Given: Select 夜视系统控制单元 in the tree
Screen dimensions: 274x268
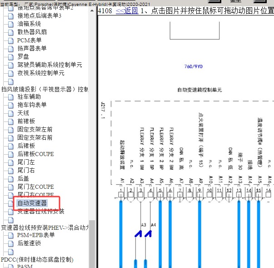Looking at the screenshot, I should click(41, 73).
